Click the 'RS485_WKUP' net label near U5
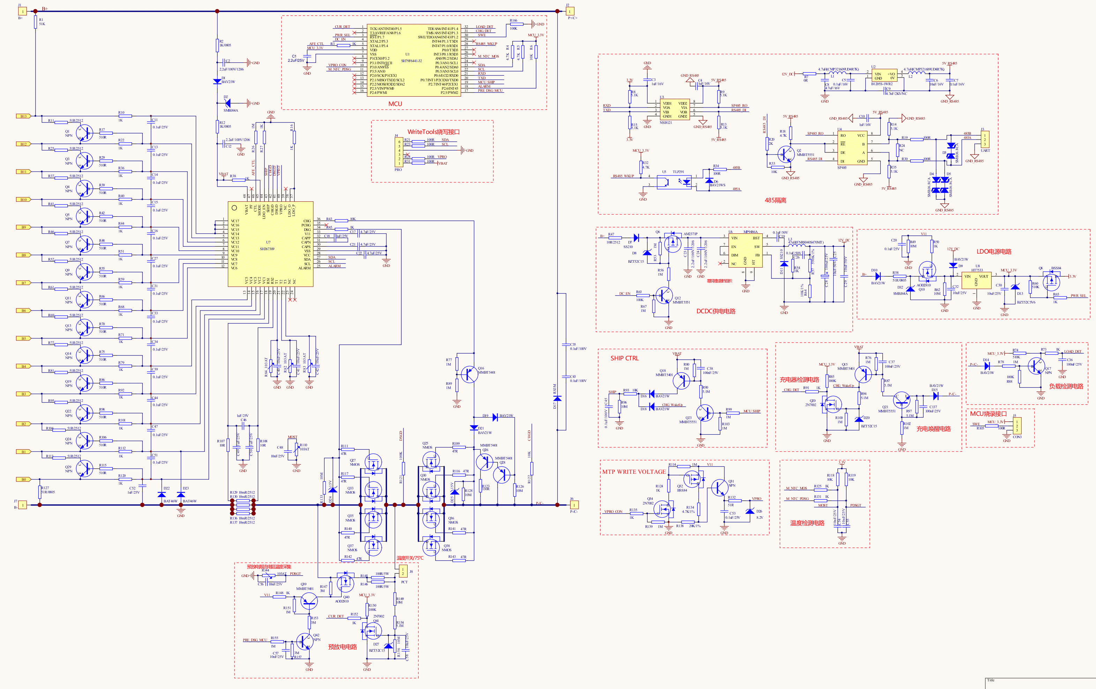1096x689 pixels. coord(623,176)
